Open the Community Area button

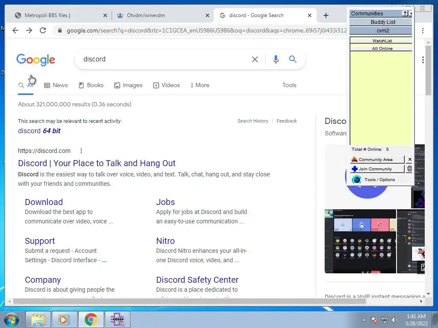(377, 160)
